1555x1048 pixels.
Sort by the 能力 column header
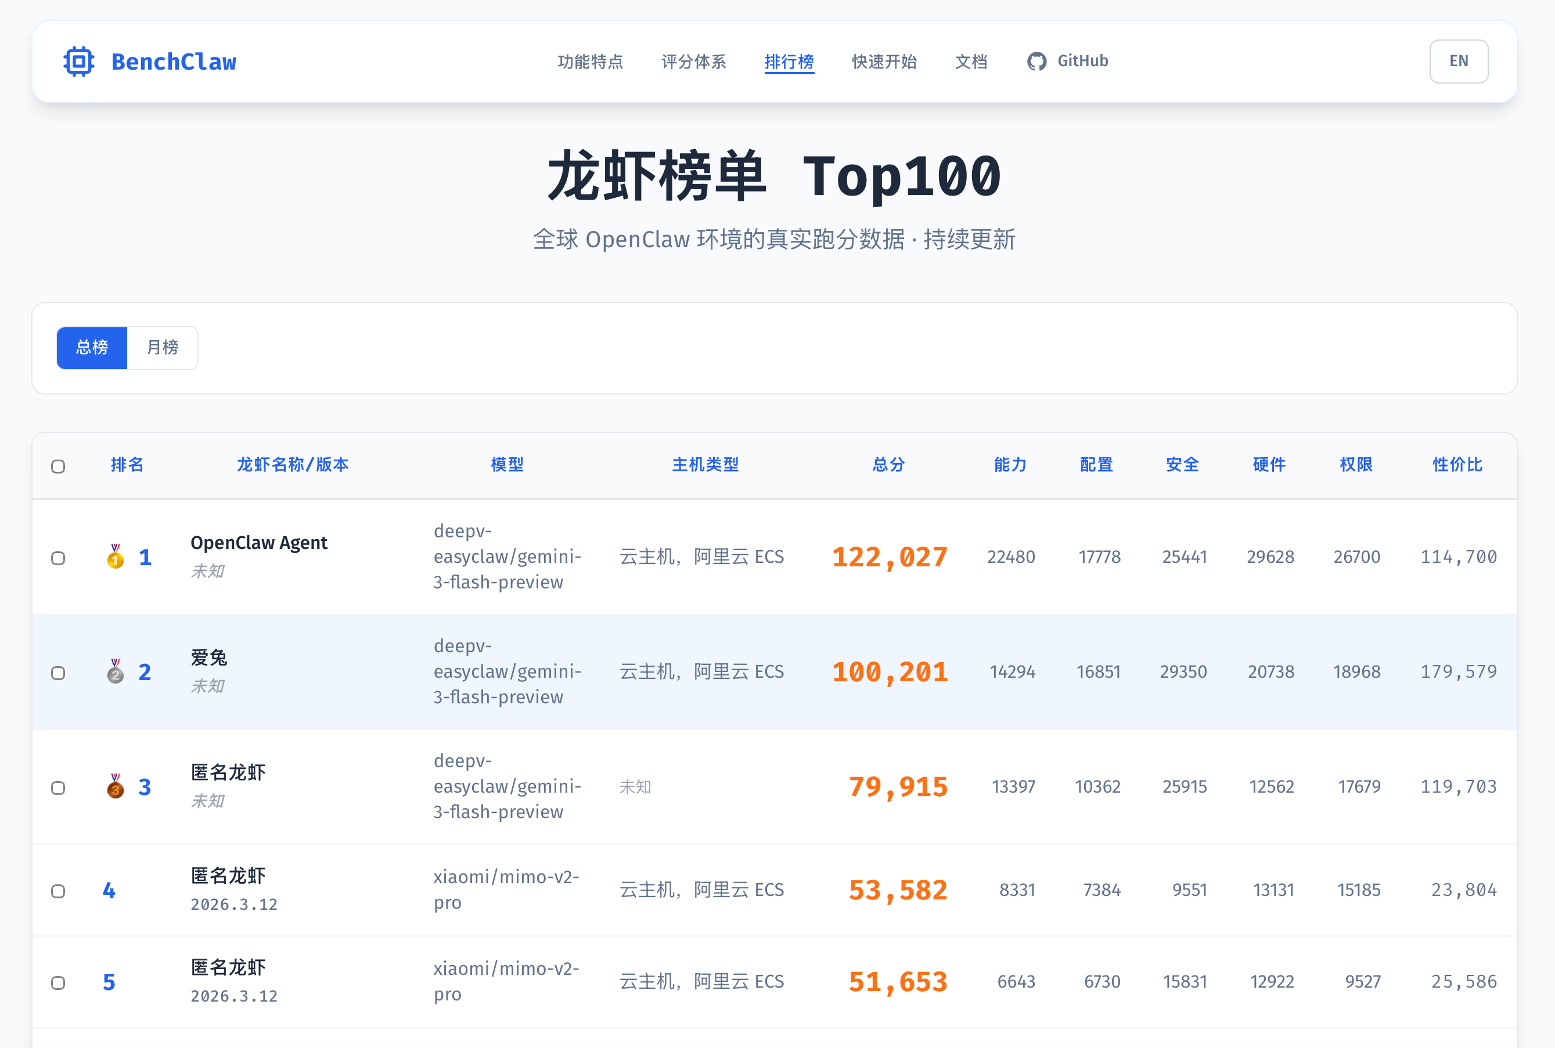click(x=1010, y=464)
